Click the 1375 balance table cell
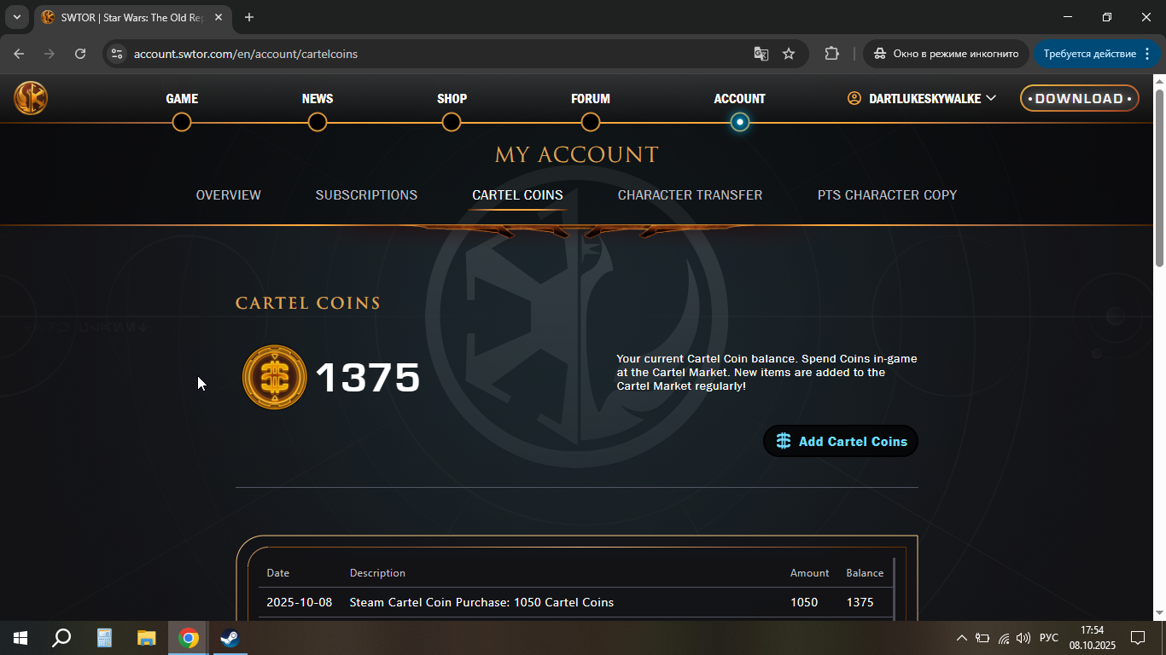1166x655 pixels. [x=860, y=602]
